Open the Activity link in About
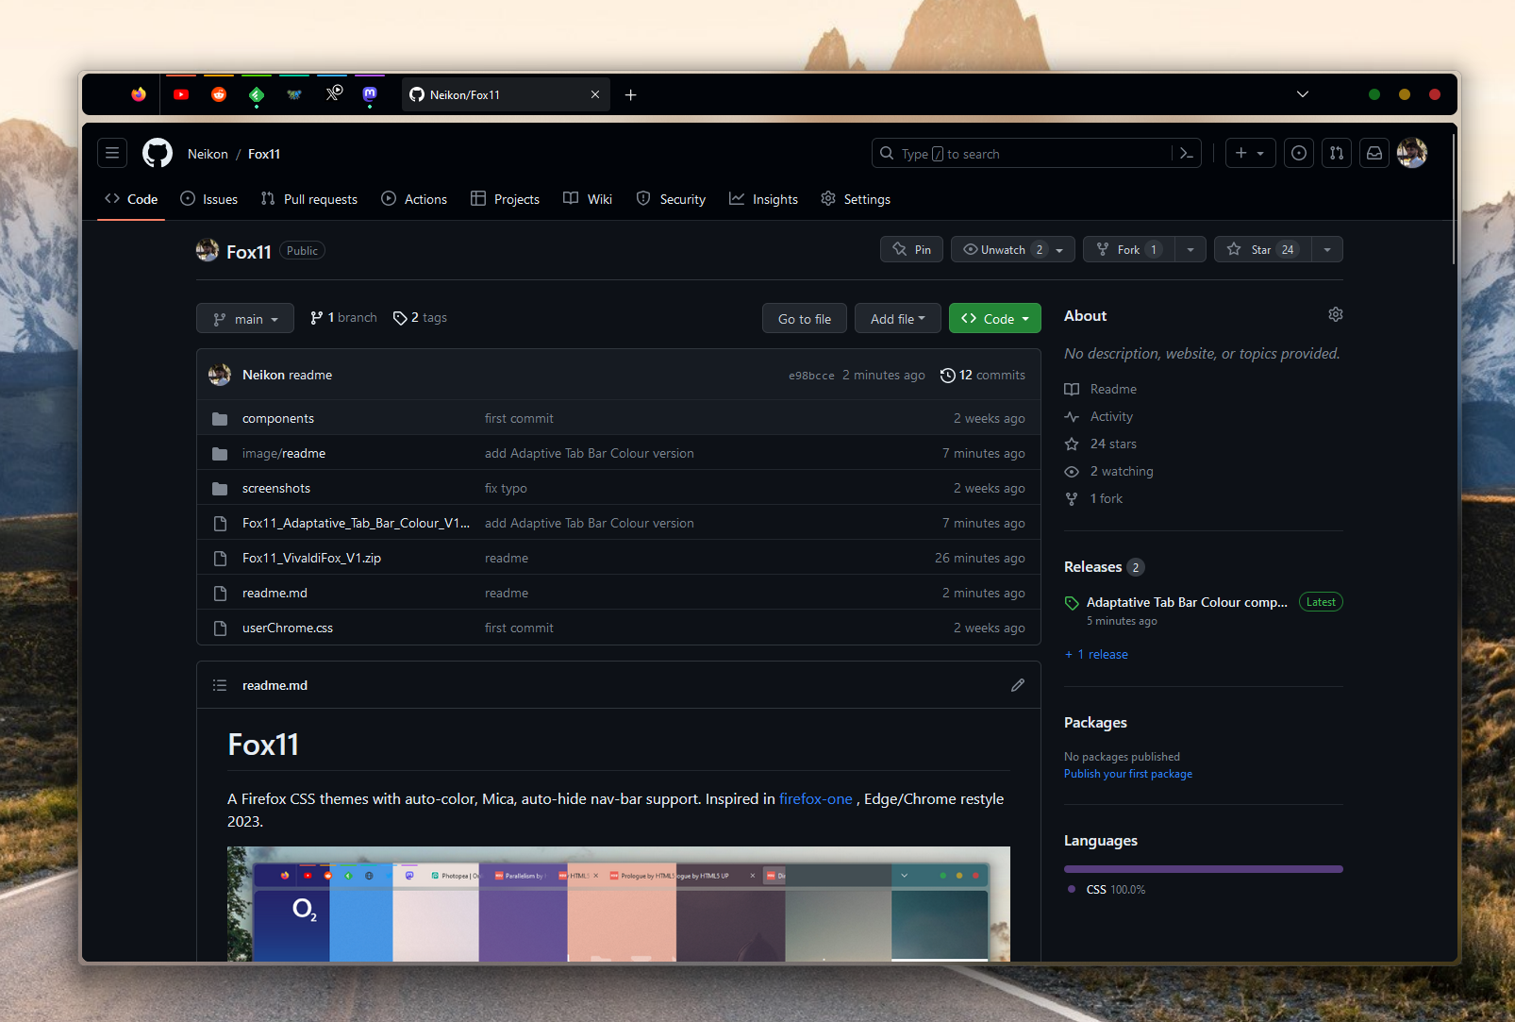The width and height of the screenshot is (1515, 1022). pos(1099,416)
